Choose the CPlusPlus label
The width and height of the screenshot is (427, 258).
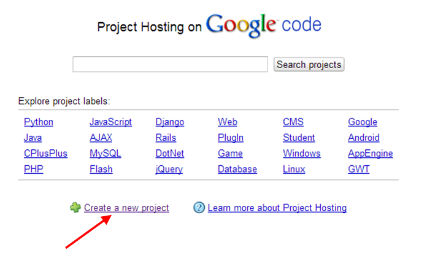point(45,154)
